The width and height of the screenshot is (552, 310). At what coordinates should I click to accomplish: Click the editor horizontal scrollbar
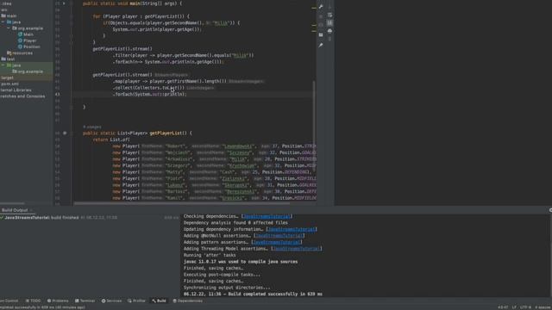pyautogui.click(x=182, y=203)
